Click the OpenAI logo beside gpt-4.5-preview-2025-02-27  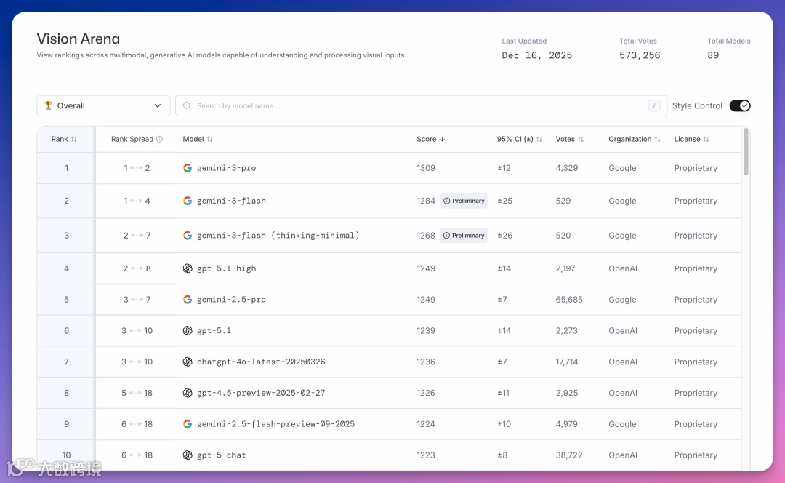[x=188, y=393]
